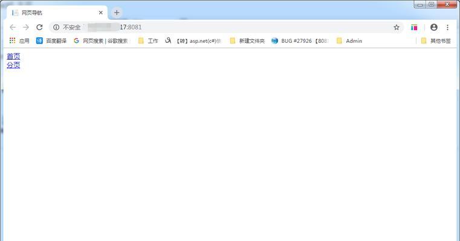Click the address bar URL field

[226, 27]
